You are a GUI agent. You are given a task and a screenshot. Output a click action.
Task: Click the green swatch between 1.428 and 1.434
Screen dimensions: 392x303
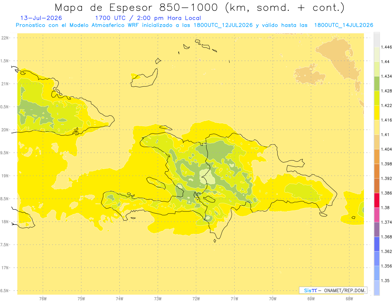[x=377, y=84]
